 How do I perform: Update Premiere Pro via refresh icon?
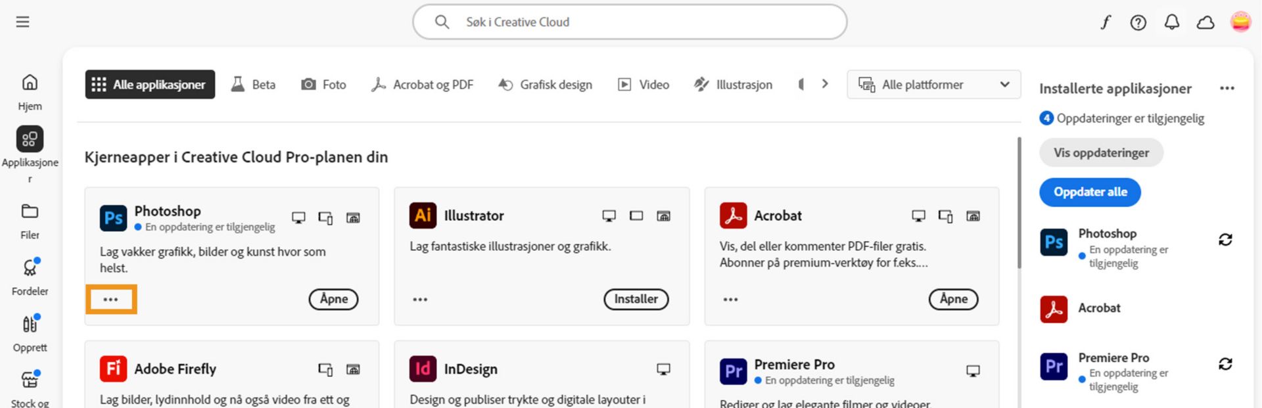coord(1225,364)
